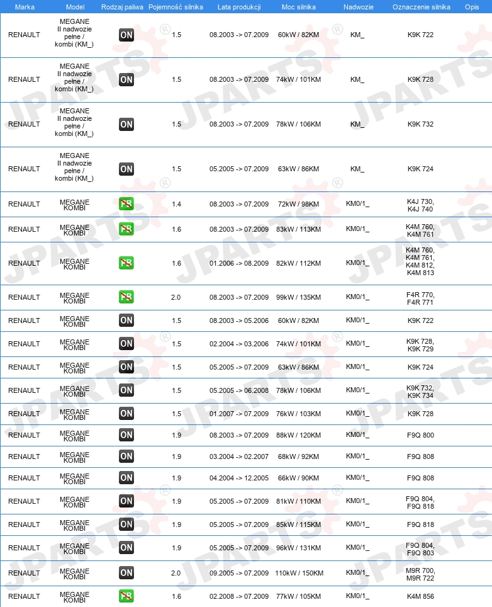Click the ON icon in the 02.2004 -> 03.2006 row
The width and height of the screenshot is (492, 607).
pyautogui.click(x=126, y=343)
